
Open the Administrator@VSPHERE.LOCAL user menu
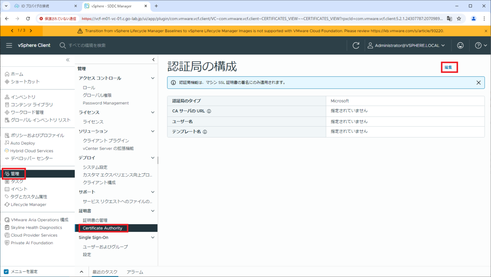coord(406,45)
